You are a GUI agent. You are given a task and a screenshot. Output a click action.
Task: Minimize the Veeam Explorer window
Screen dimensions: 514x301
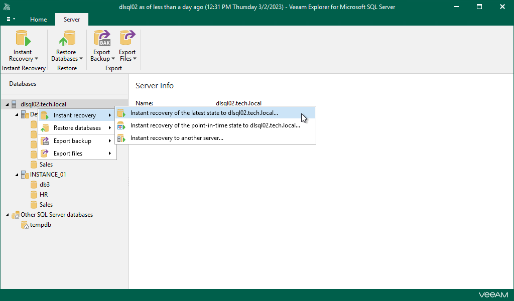pos(456,7)
